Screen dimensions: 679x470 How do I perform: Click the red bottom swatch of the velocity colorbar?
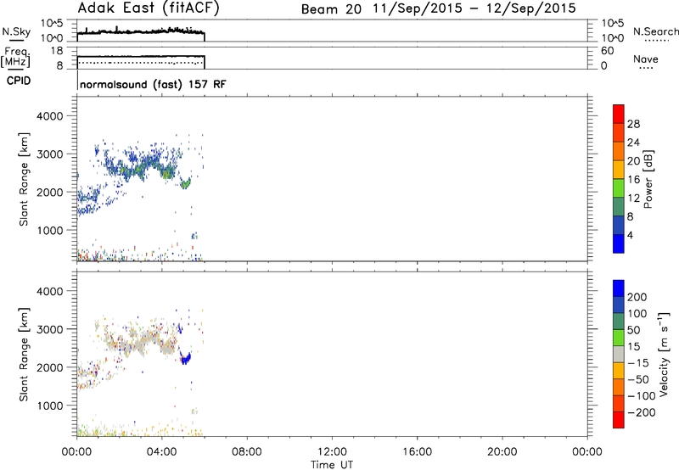point(619,420)
